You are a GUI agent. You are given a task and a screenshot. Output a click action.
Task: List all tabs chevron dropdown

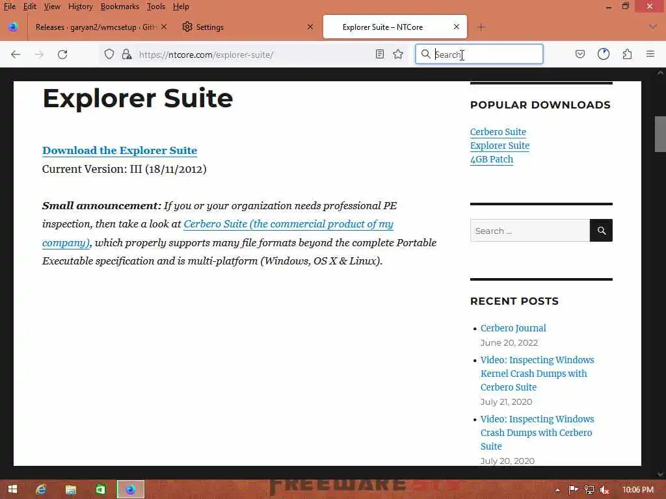(x=653, y=27)
